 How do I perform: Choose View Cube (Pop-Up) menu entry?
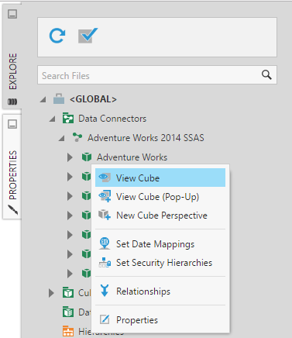pyautogui.click(x=160, y=197)
